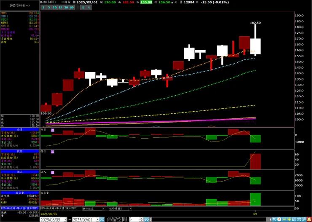Click the tall green volume bar for 09/01
312x222 pixels.
(x=255, y=199)
